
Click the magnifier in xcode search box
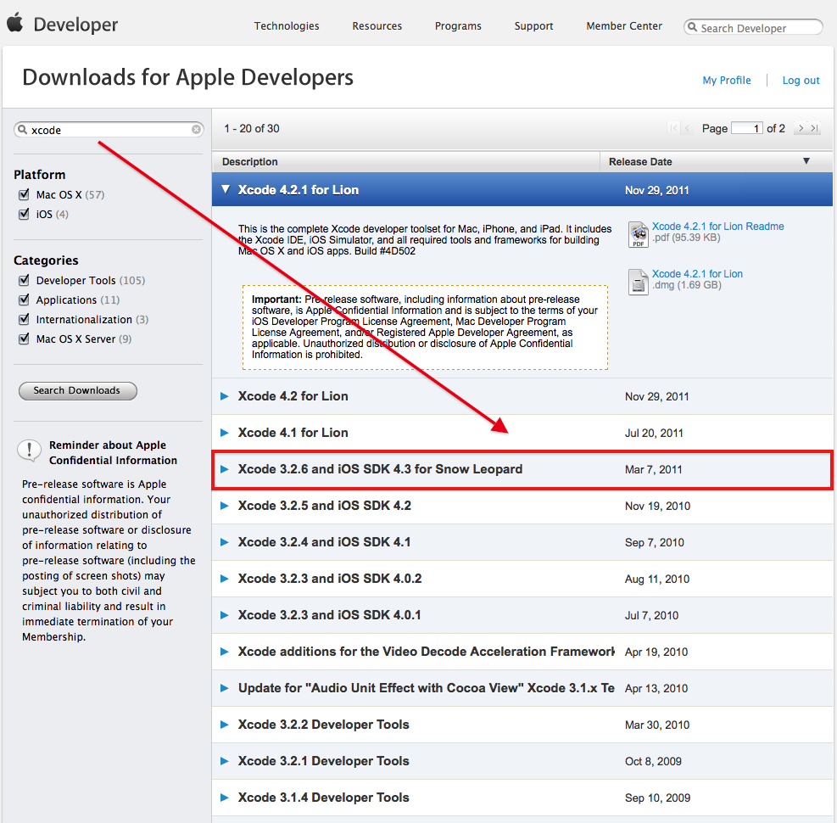[x=22, y=129]
